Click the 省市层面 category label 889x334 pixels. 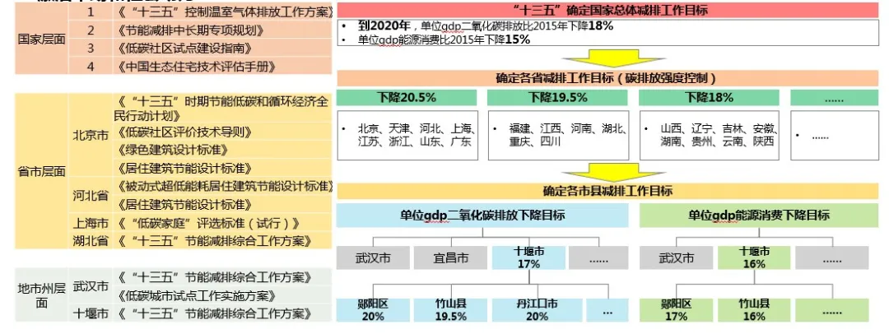point(42,171)
